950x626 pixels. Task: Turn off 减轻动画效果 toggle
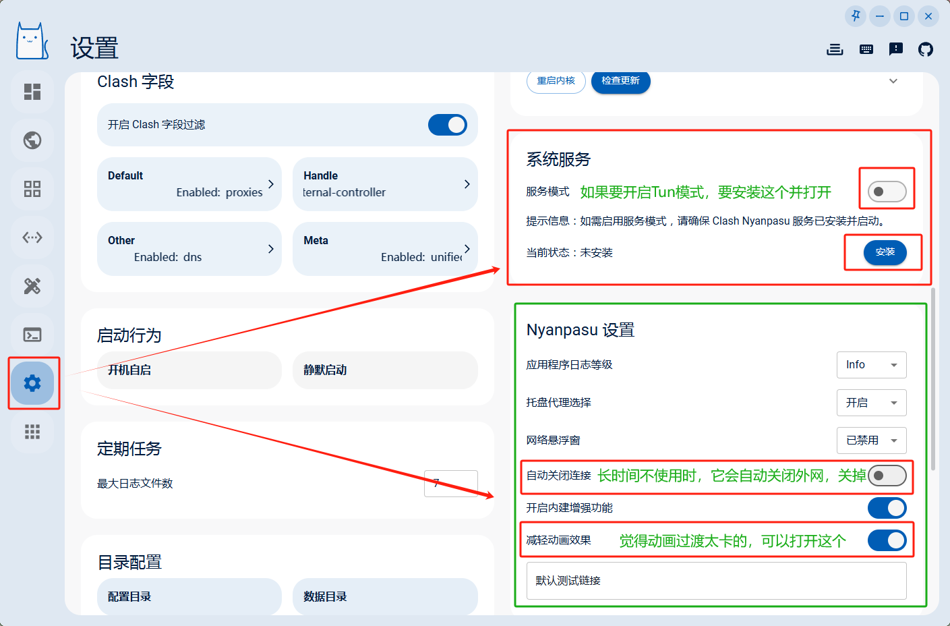(887, 540)
